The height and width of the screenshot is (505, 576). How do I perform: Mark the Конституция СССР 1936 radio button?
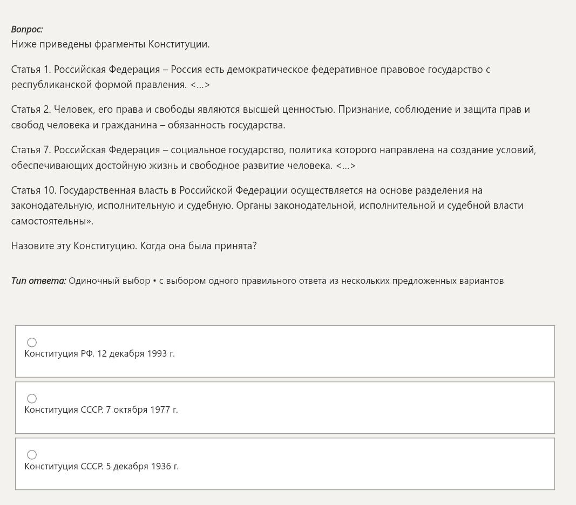coord(32,455)
